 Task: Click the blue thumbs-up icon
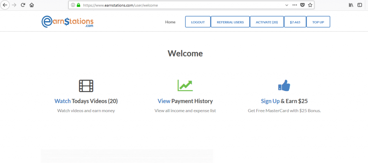point(284,85)
